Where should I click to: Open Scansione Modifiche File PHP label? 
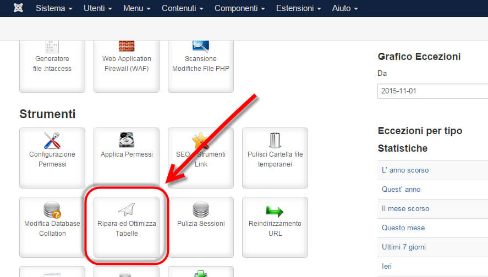[x=201, y=63]
